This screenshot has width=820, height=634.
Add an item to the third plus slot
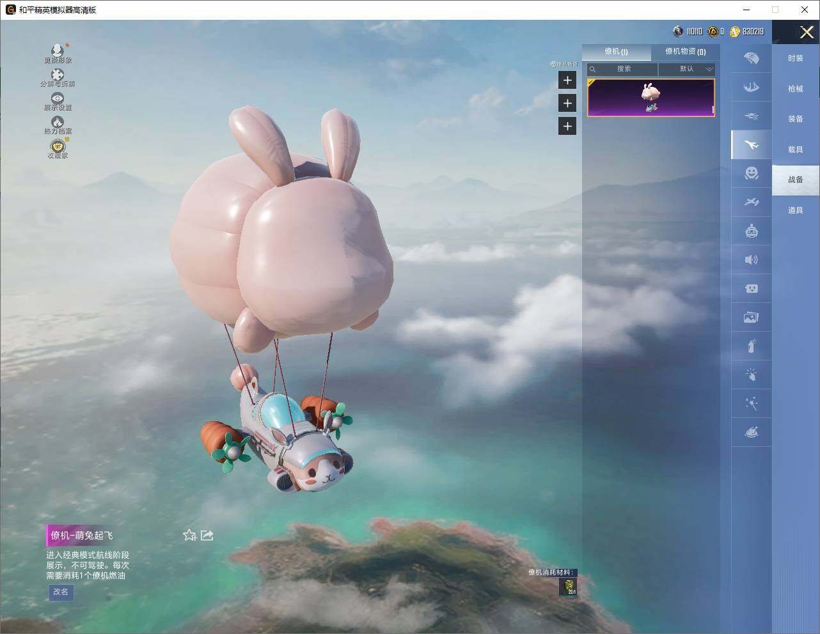coord(567,126)
